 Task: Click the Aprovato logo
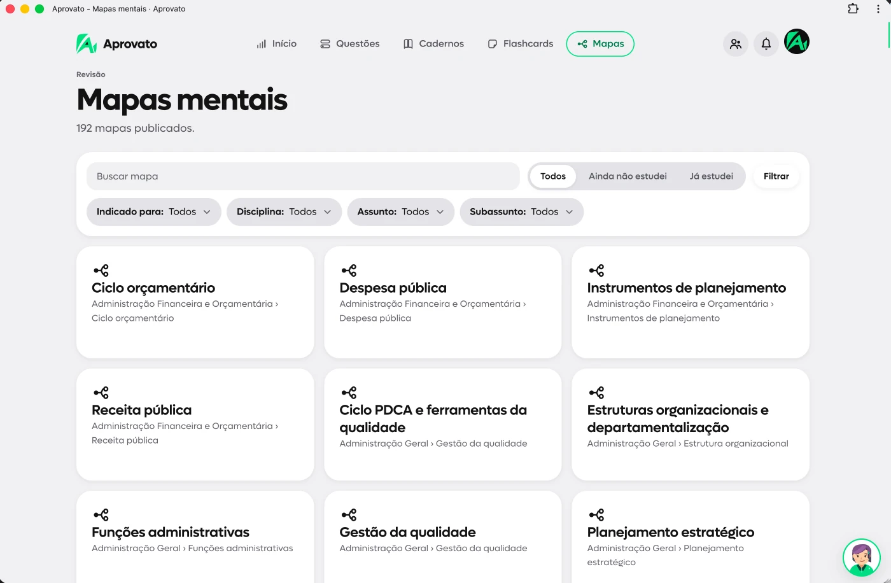coord(116,44)
